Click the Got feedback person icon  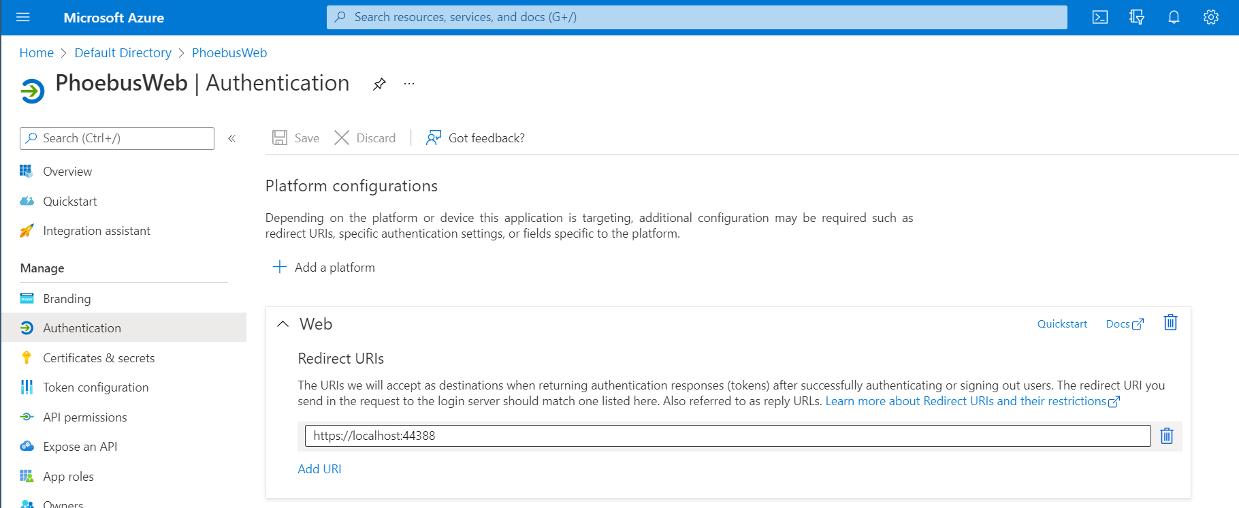coord(434,138)
